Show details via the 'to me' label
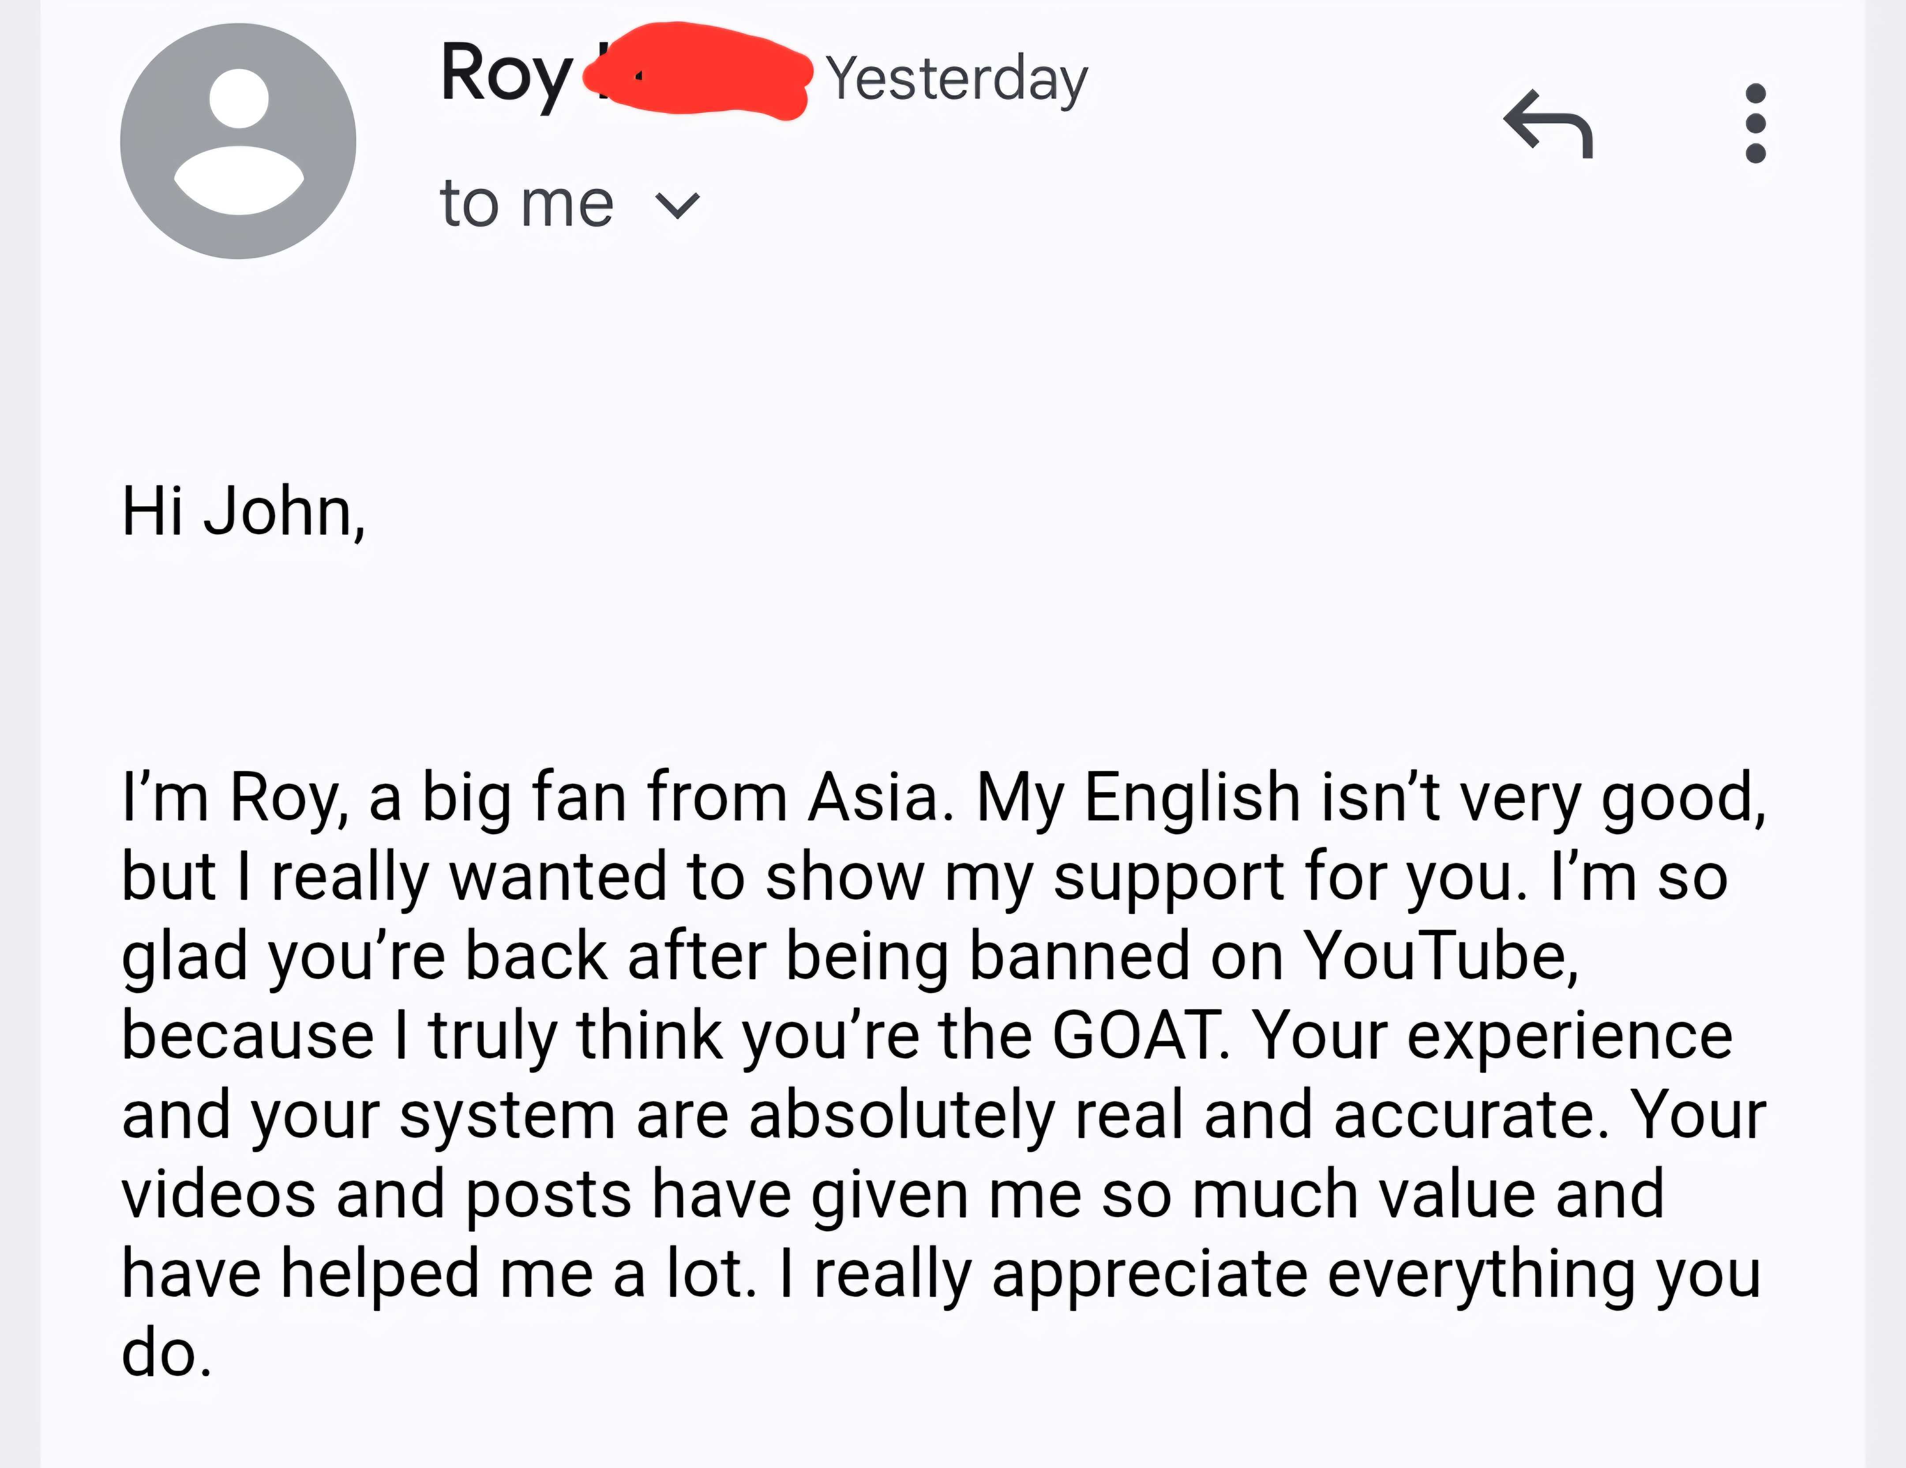The width and height of the screenshot is (1906, 1468). pos(527,204)
